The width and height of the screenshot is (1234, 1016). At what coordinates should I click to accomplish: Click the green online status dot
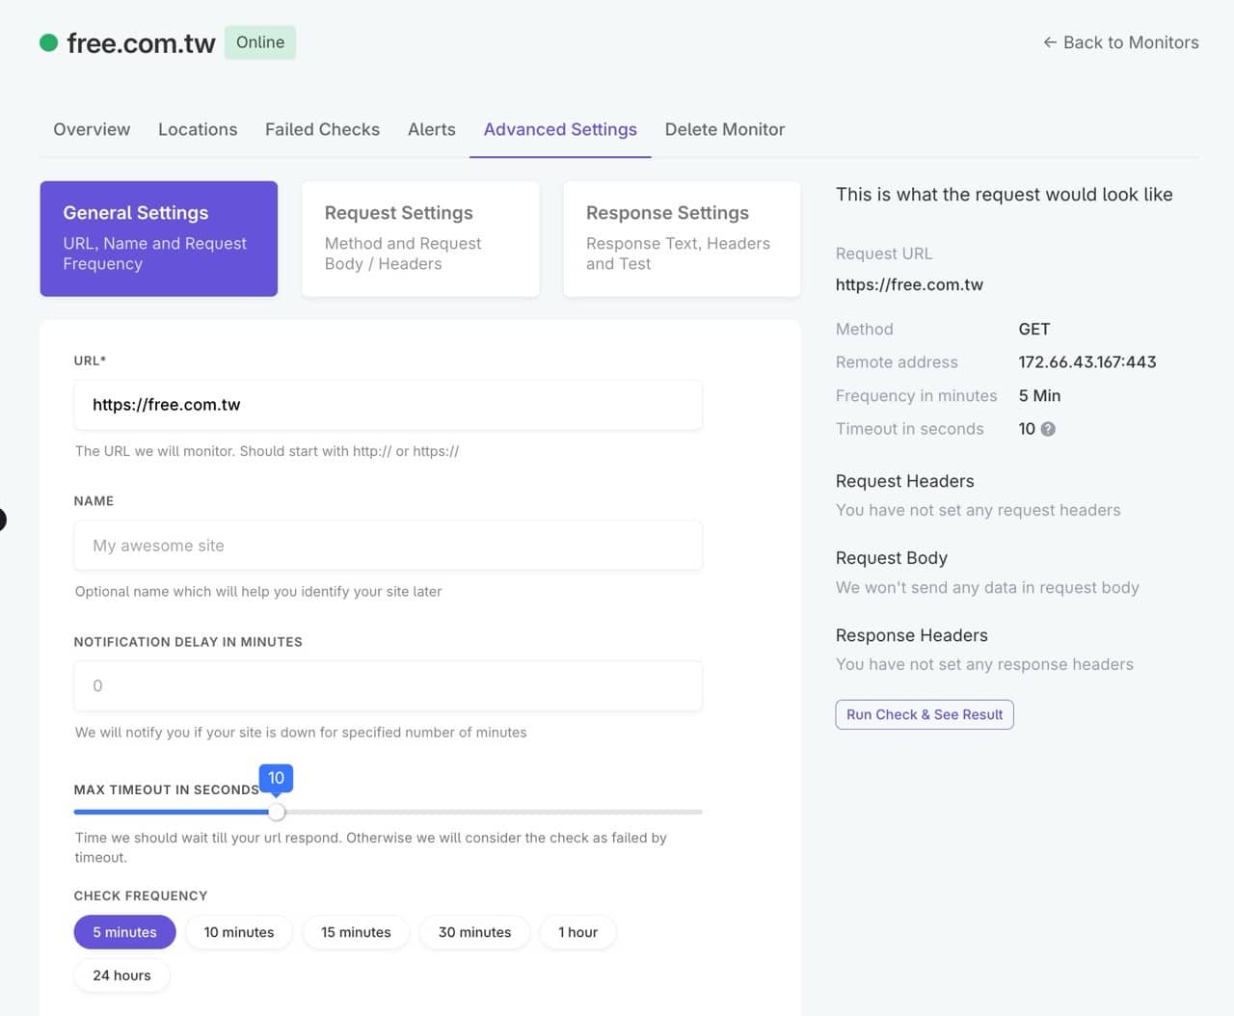pyautogui.click(x=48, y=42)
